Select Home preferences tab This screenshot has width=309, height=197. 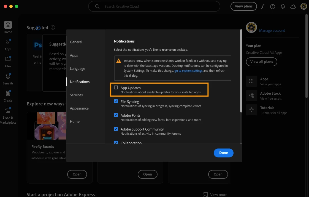tap(75, 121)
